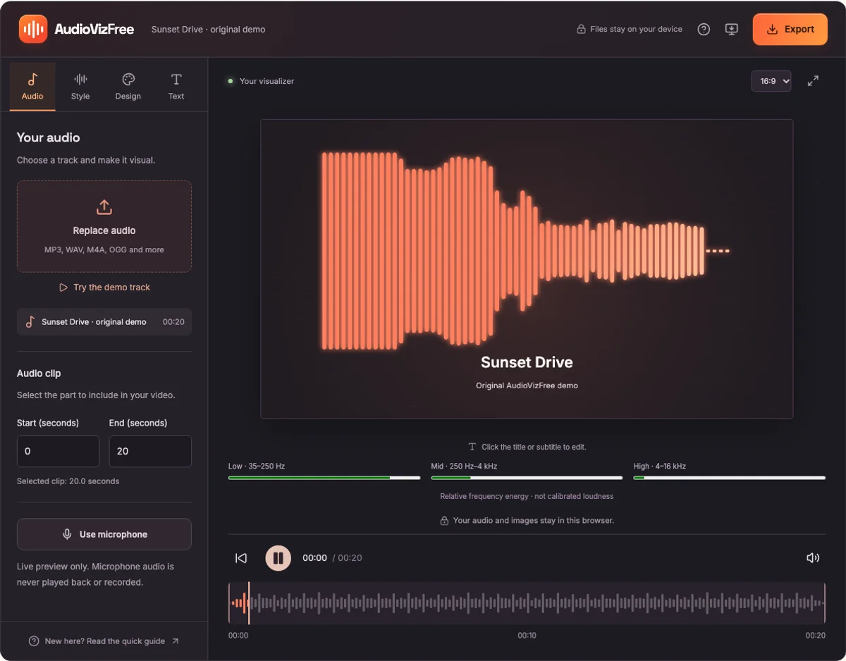Select the Sunset Drive track row
The image size is (846, 661).
pyautogui.click(x=104, y=321)
